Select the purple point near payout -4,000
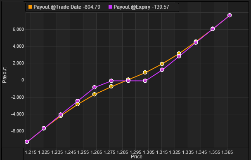Screen dimensions: 251x160 [x=61, y=114]
